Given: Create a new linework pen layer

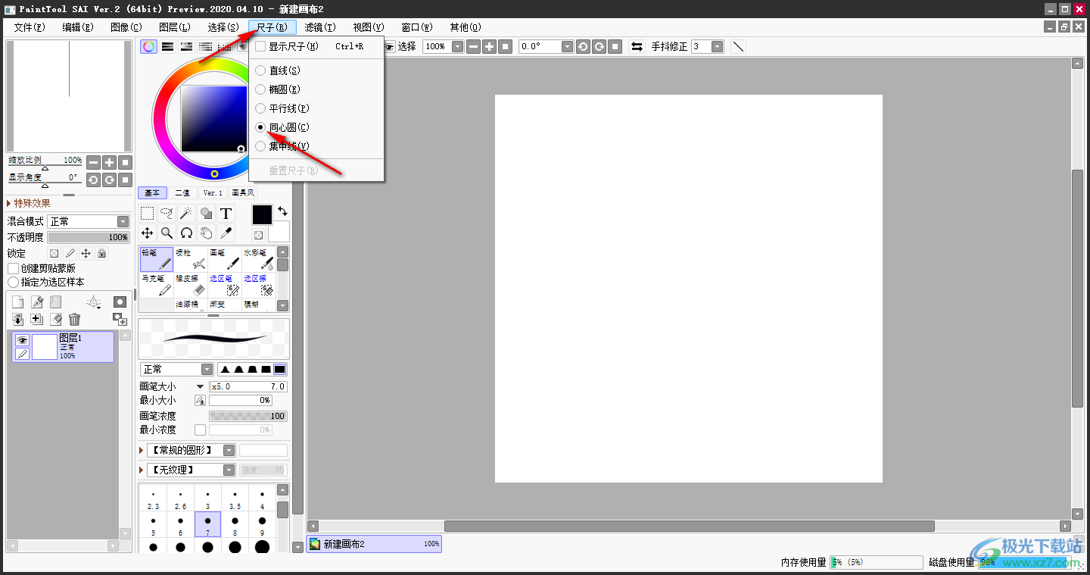Looking at the screenshot, I should pyautogui.click(x=36, y=302).
